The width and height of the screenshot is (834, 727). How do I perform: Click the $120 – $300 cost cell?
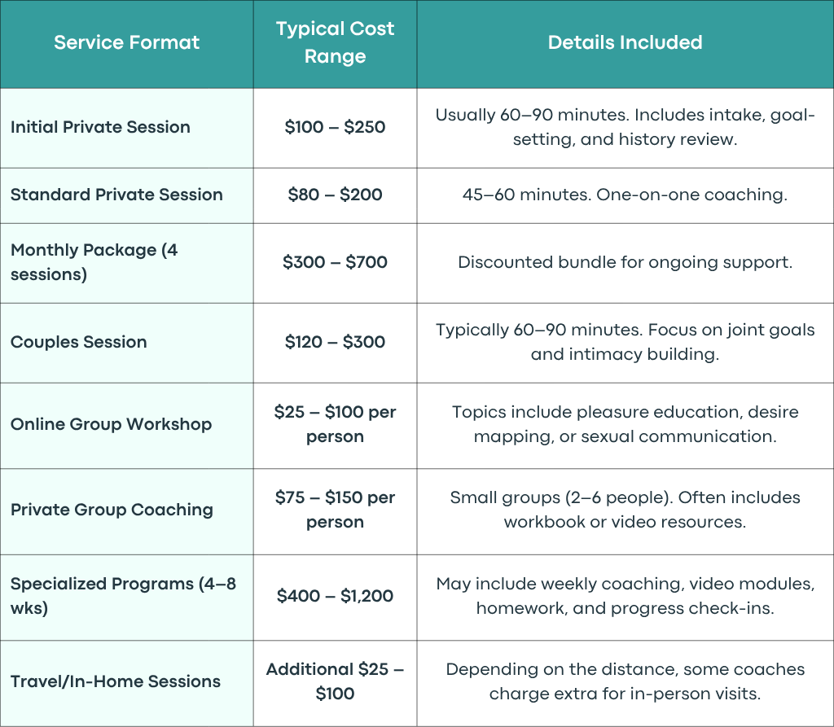[335, 342]
